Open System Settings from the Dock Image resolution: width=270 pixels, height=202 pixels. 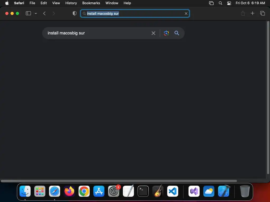(x=114, y=191)
